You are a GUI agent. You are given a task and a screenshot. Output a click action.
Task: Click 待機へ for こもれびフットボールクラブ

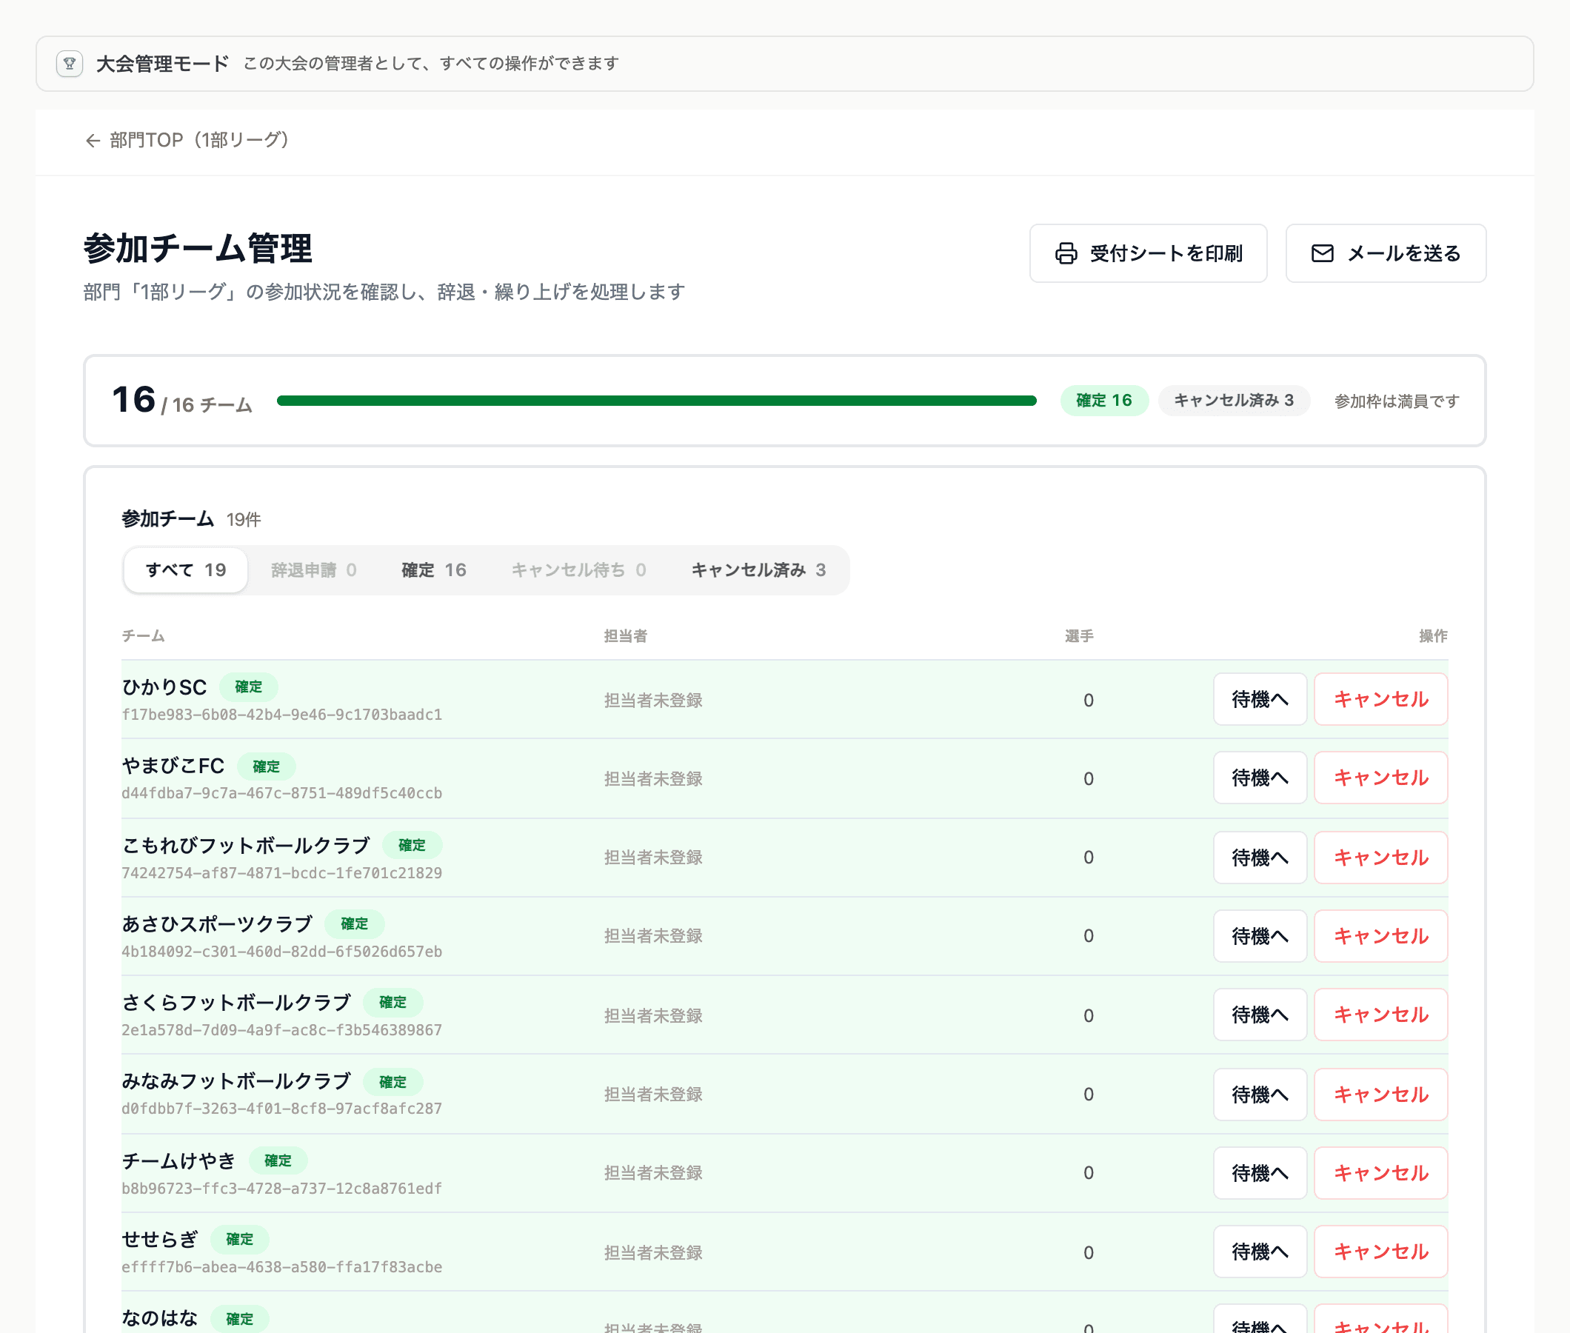point(1260,858)
